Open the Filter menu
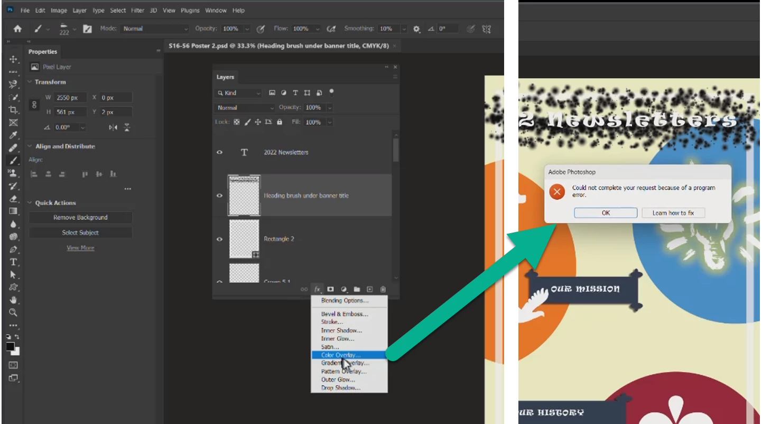The image size is (762, 424). (x=137, y=11)
